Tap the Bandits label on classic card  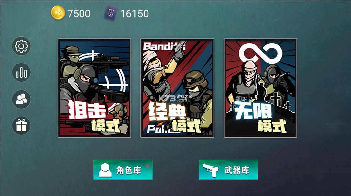pyautogui.click(x=164, y=46)
